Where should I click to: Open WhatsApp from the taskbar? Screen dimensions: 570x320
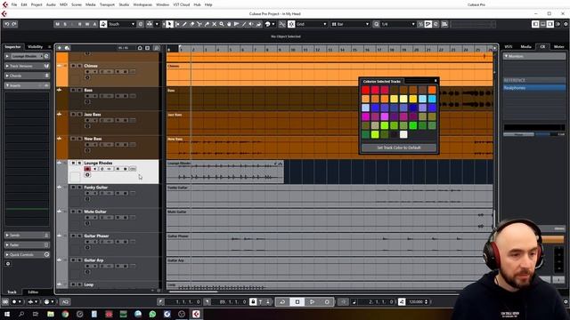click(152, 314)
